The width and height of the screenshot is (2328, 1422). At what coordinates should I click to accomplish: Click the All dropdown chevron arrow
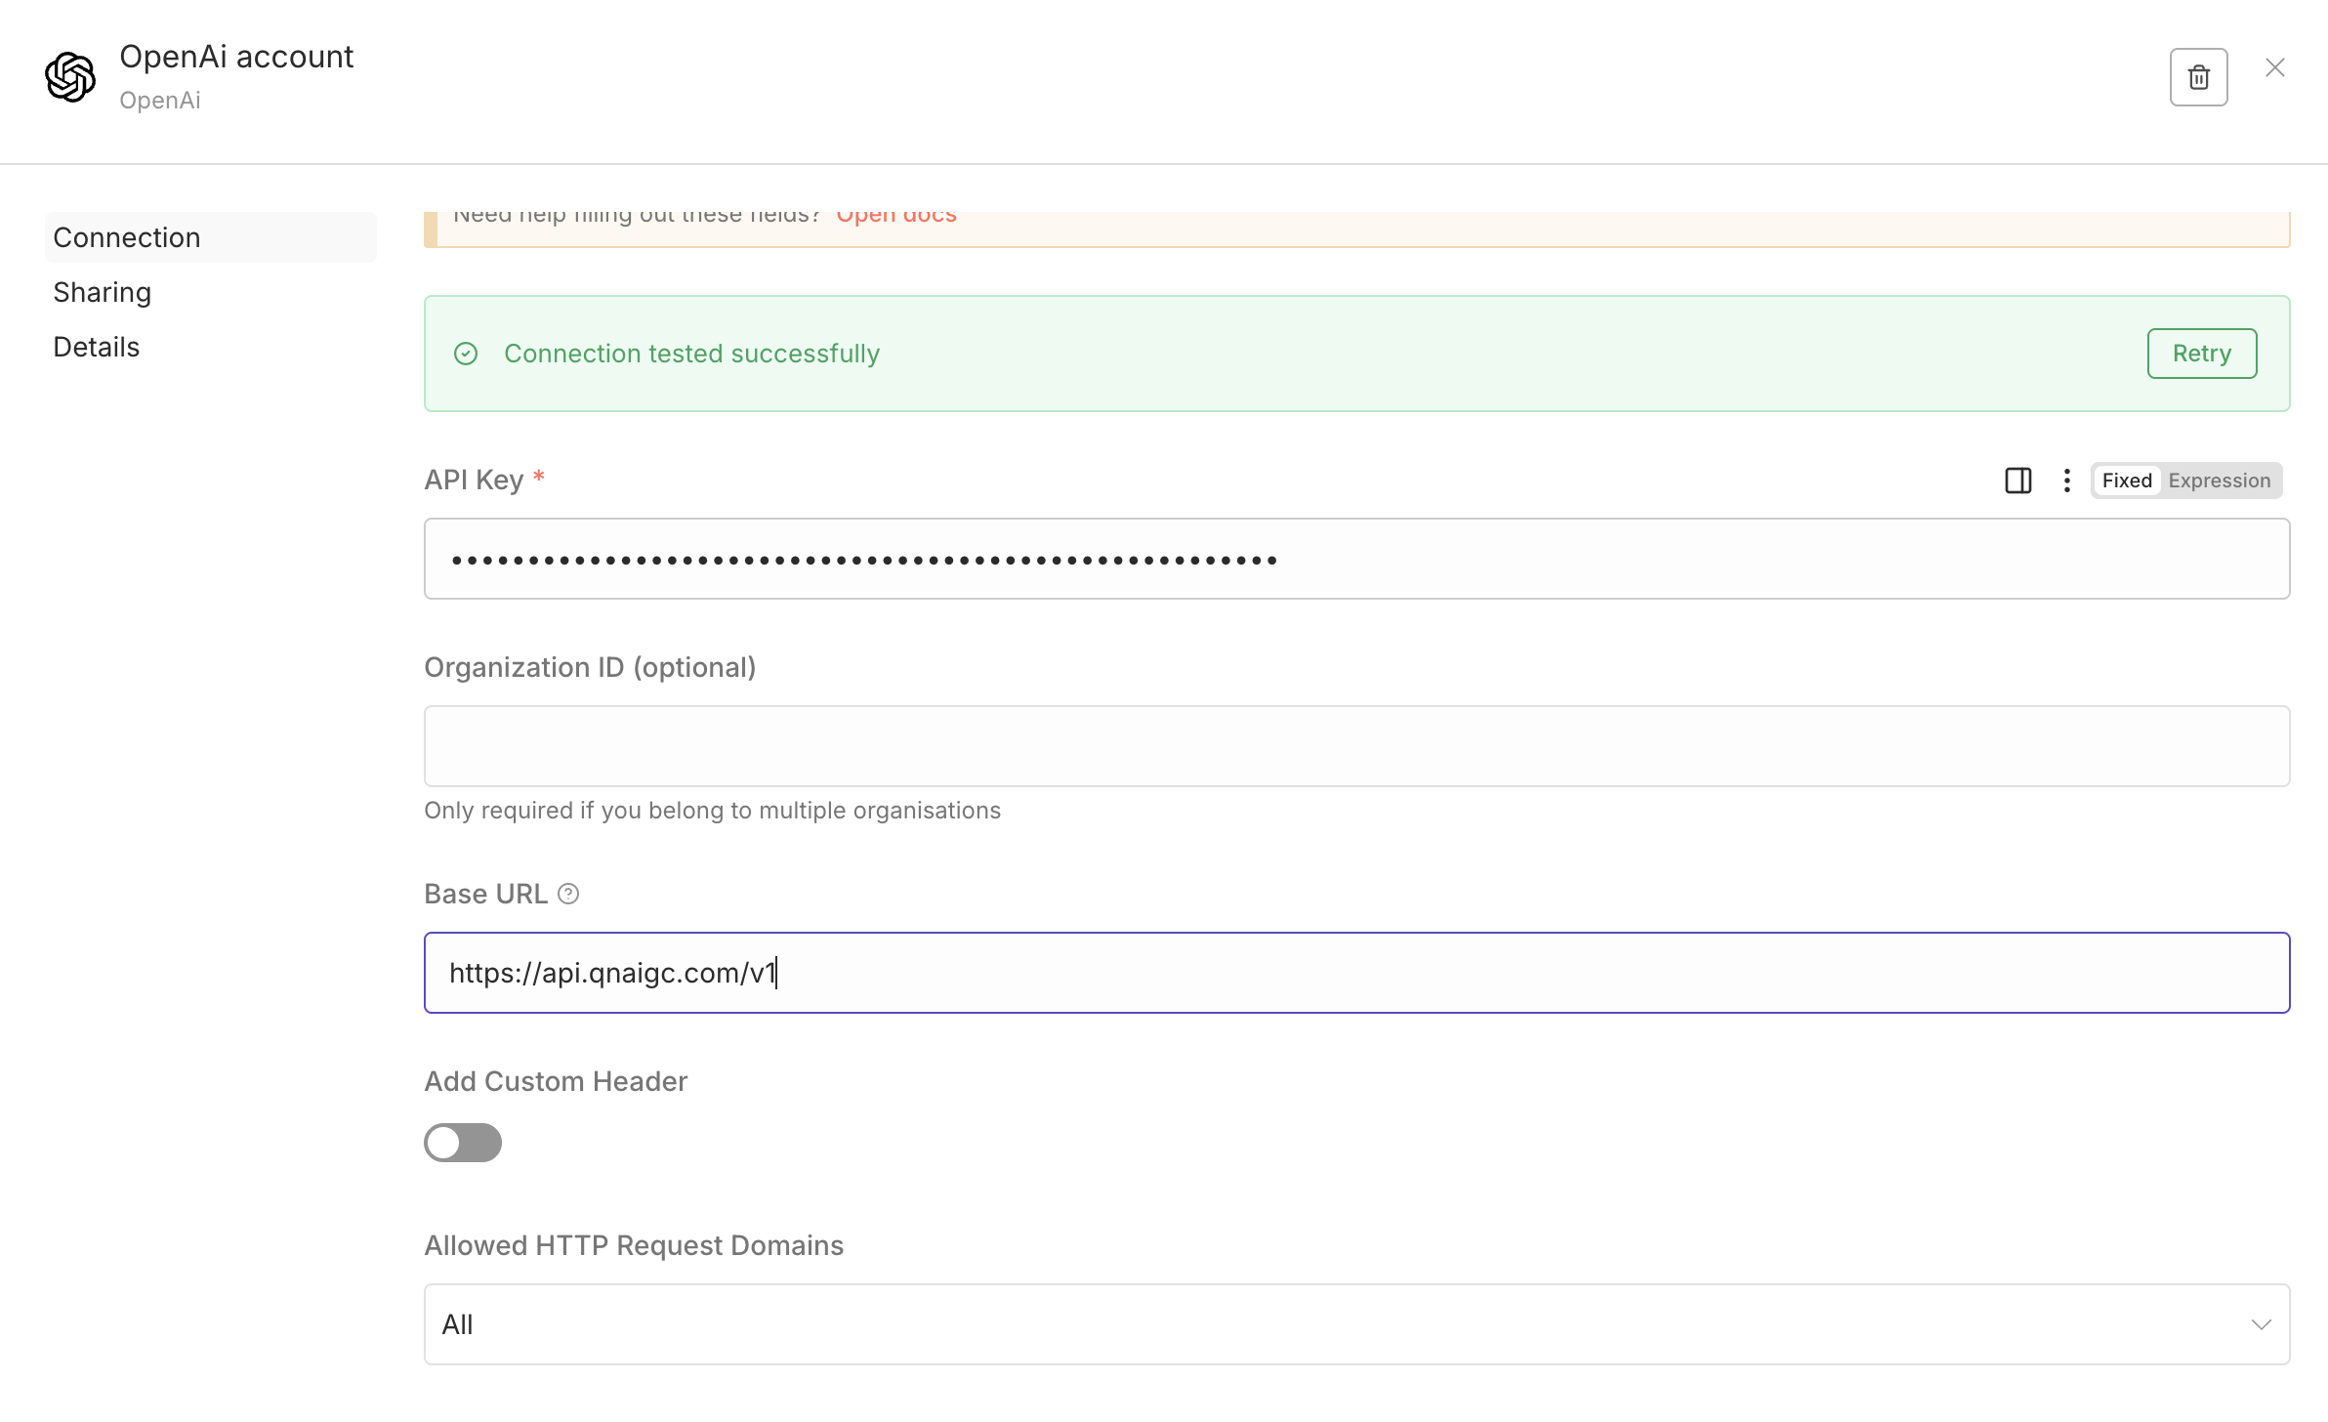[2261, 1324]
